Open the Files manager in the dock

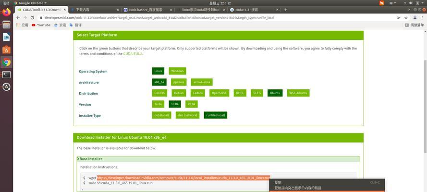point(6,25)
